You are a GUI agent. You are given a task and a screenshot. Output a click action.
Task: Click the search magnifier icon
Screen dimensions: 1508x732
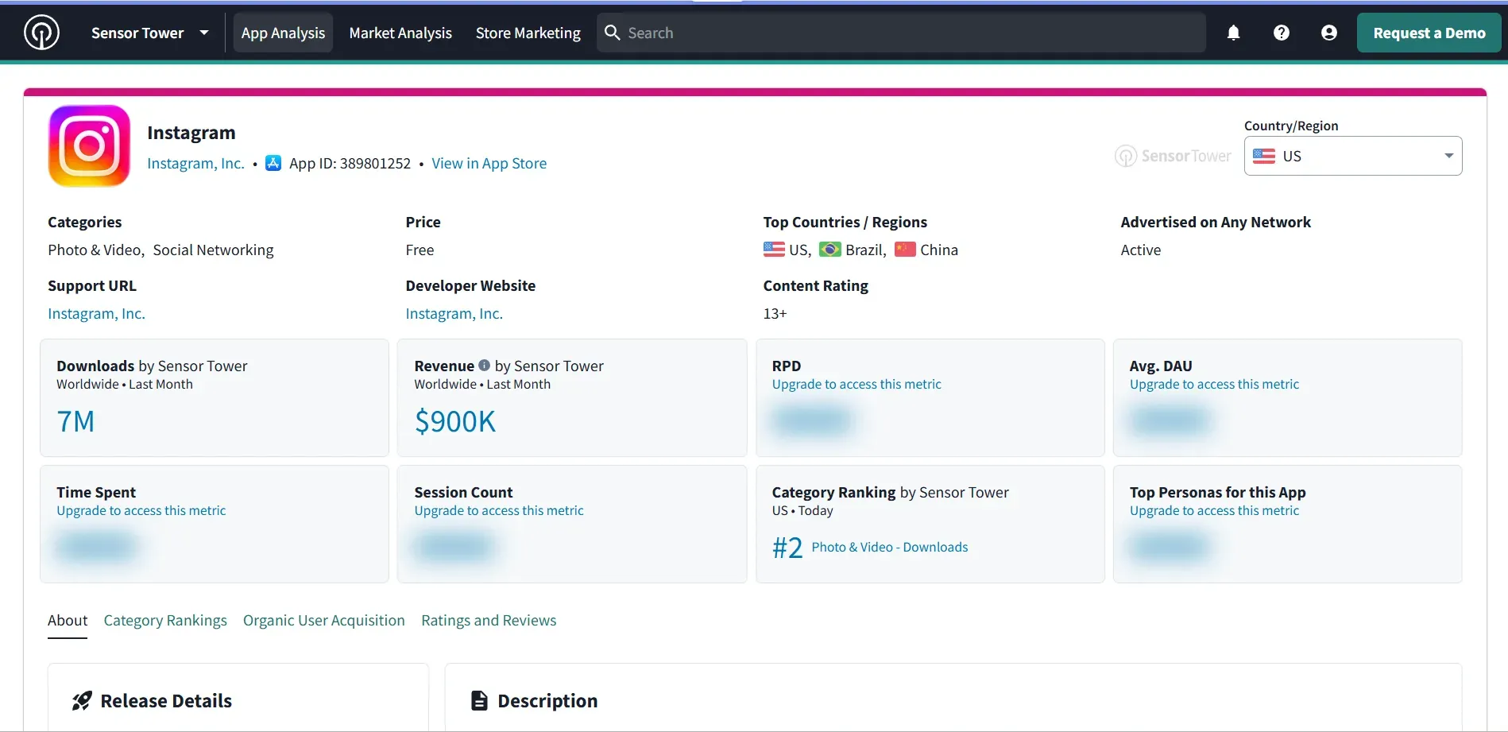click(x=612, y=33)
